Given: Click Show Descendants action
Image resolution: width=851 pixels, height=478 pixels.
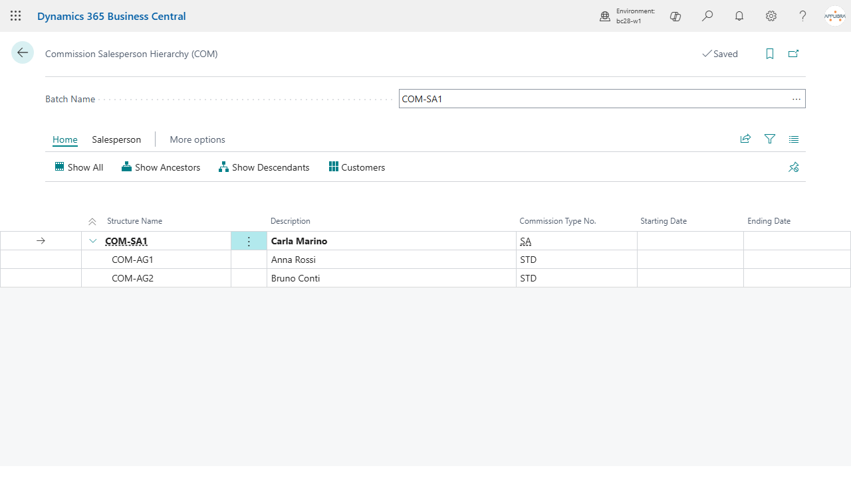Looking at the screenshot, I should click(264, 167).
